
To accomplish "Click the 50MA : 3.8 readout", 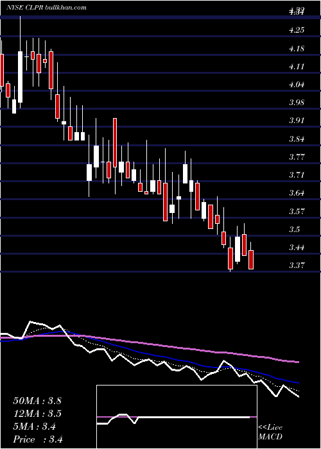I will [x=37, y=401].
